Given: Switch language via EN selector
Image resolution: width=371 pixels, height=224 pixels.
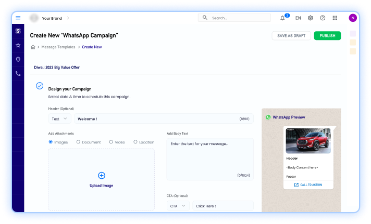Looking at the screenshot, I should 298,18.
